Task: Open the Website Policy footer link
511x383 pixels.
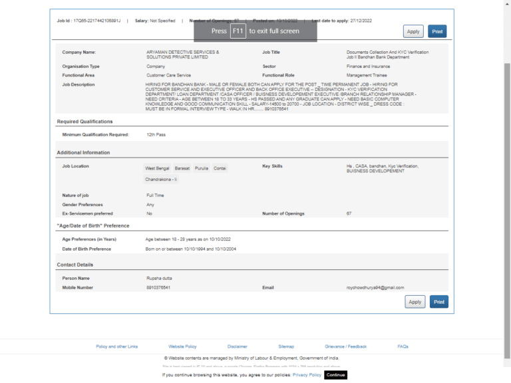Action: pos(182,346)
